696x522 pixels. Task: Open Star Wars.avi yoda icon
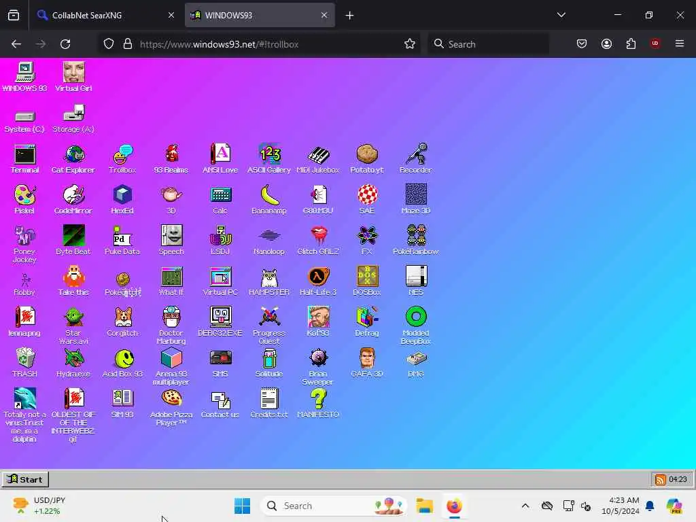tap(73, 326)
